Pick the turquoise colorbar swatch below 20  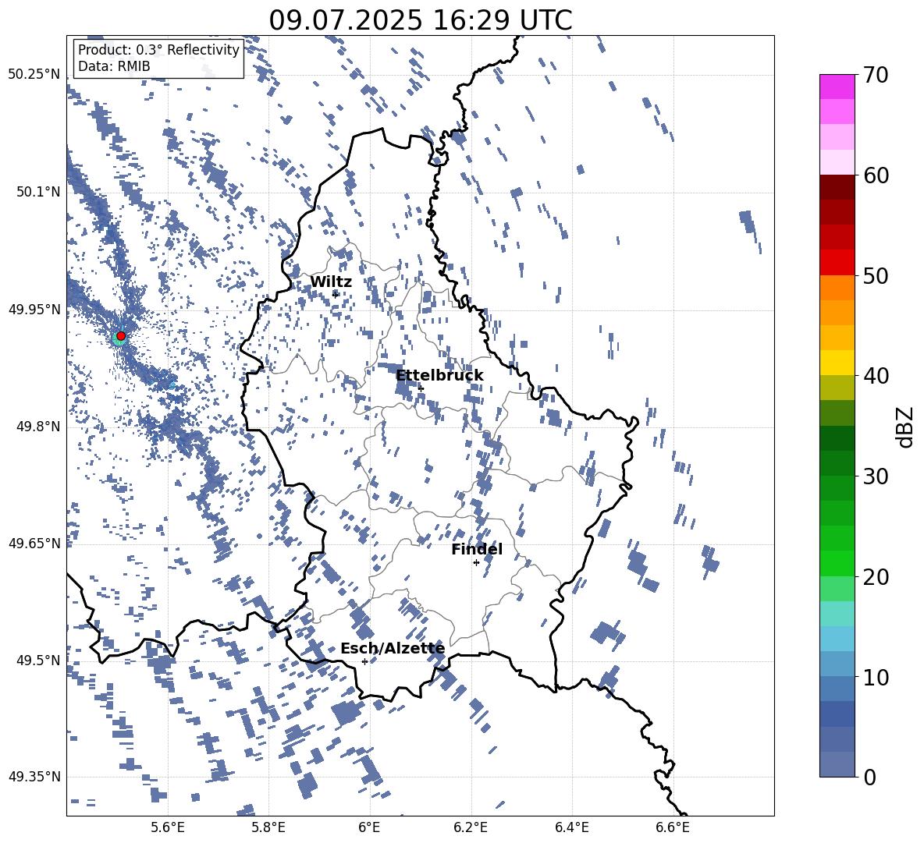(x=837, y=614)
